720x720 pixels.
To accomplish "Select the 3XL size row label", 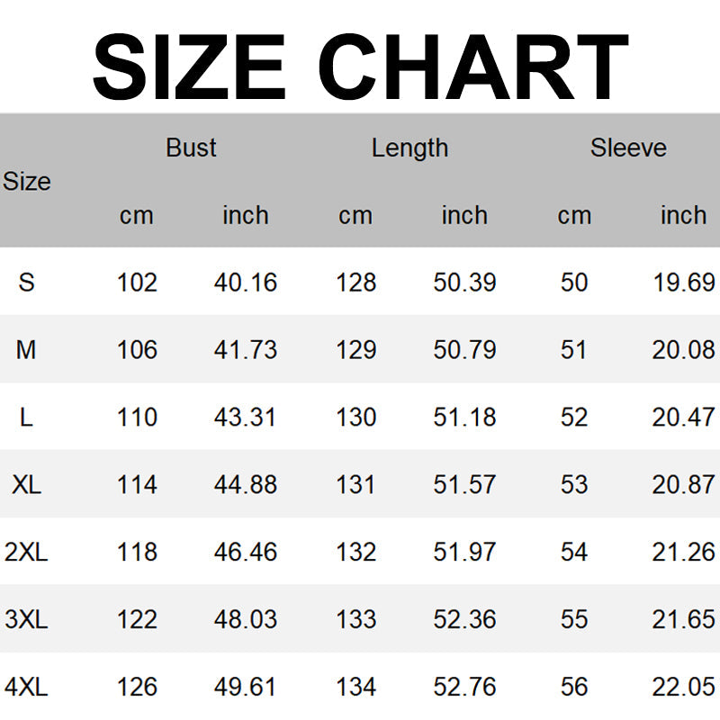I will point(26,619).
